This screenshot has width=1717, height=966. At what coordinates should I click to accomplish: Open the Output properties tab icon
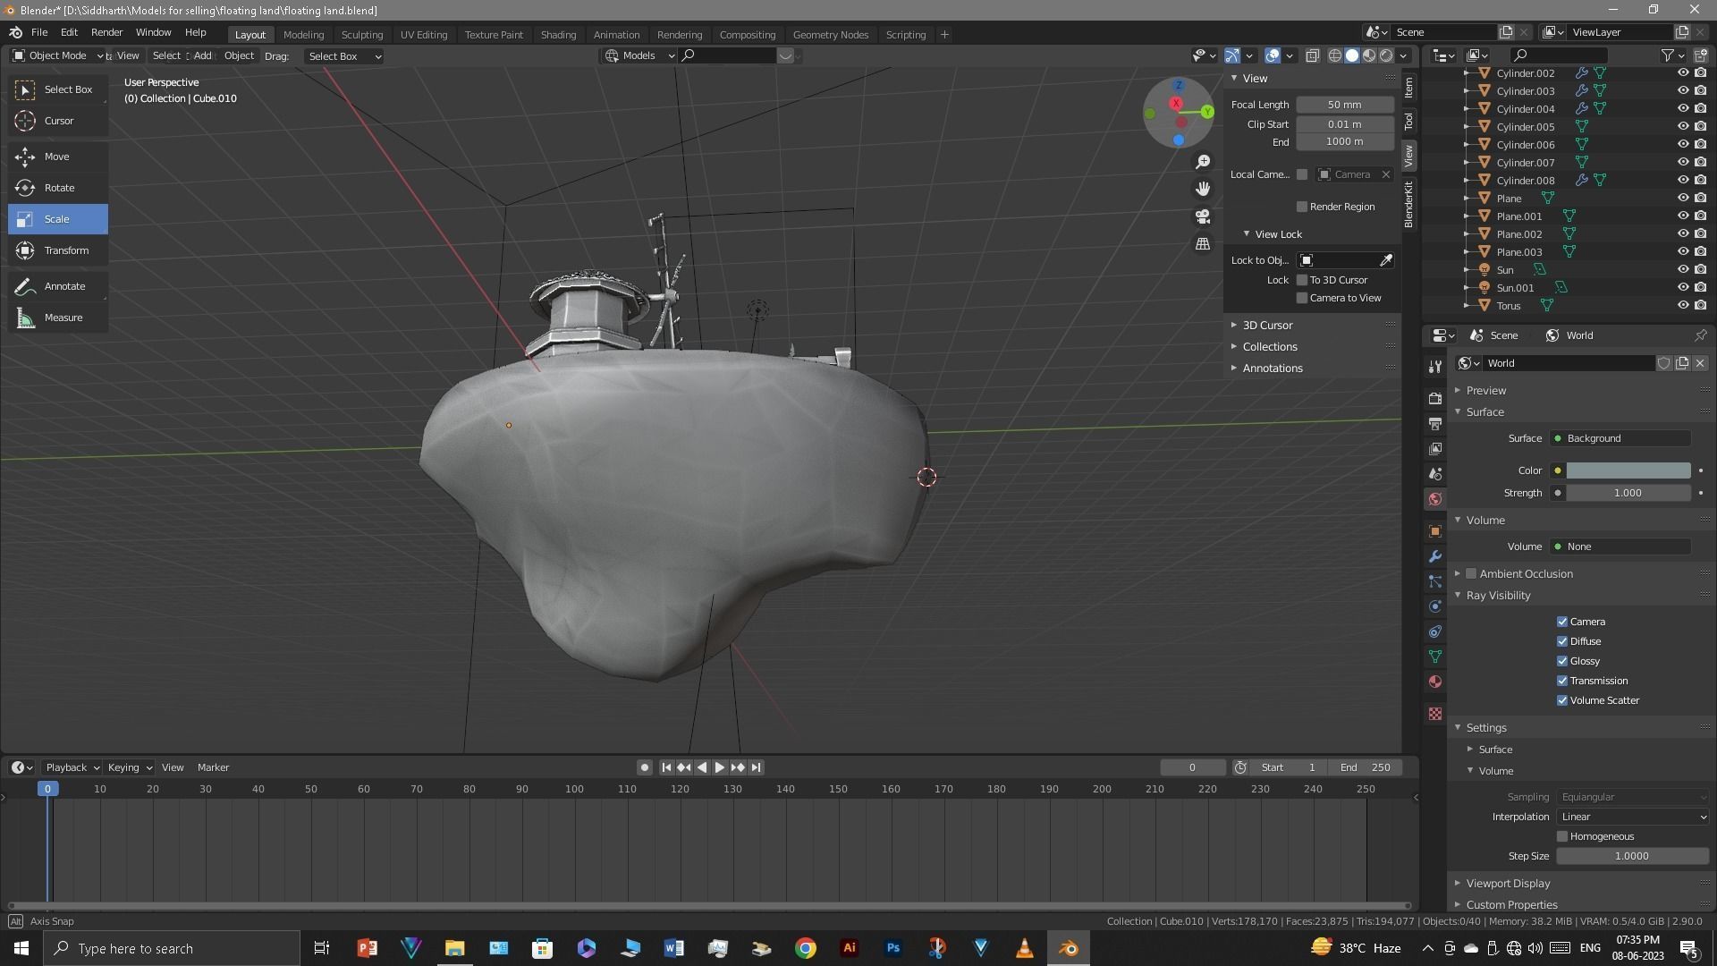1435,423
